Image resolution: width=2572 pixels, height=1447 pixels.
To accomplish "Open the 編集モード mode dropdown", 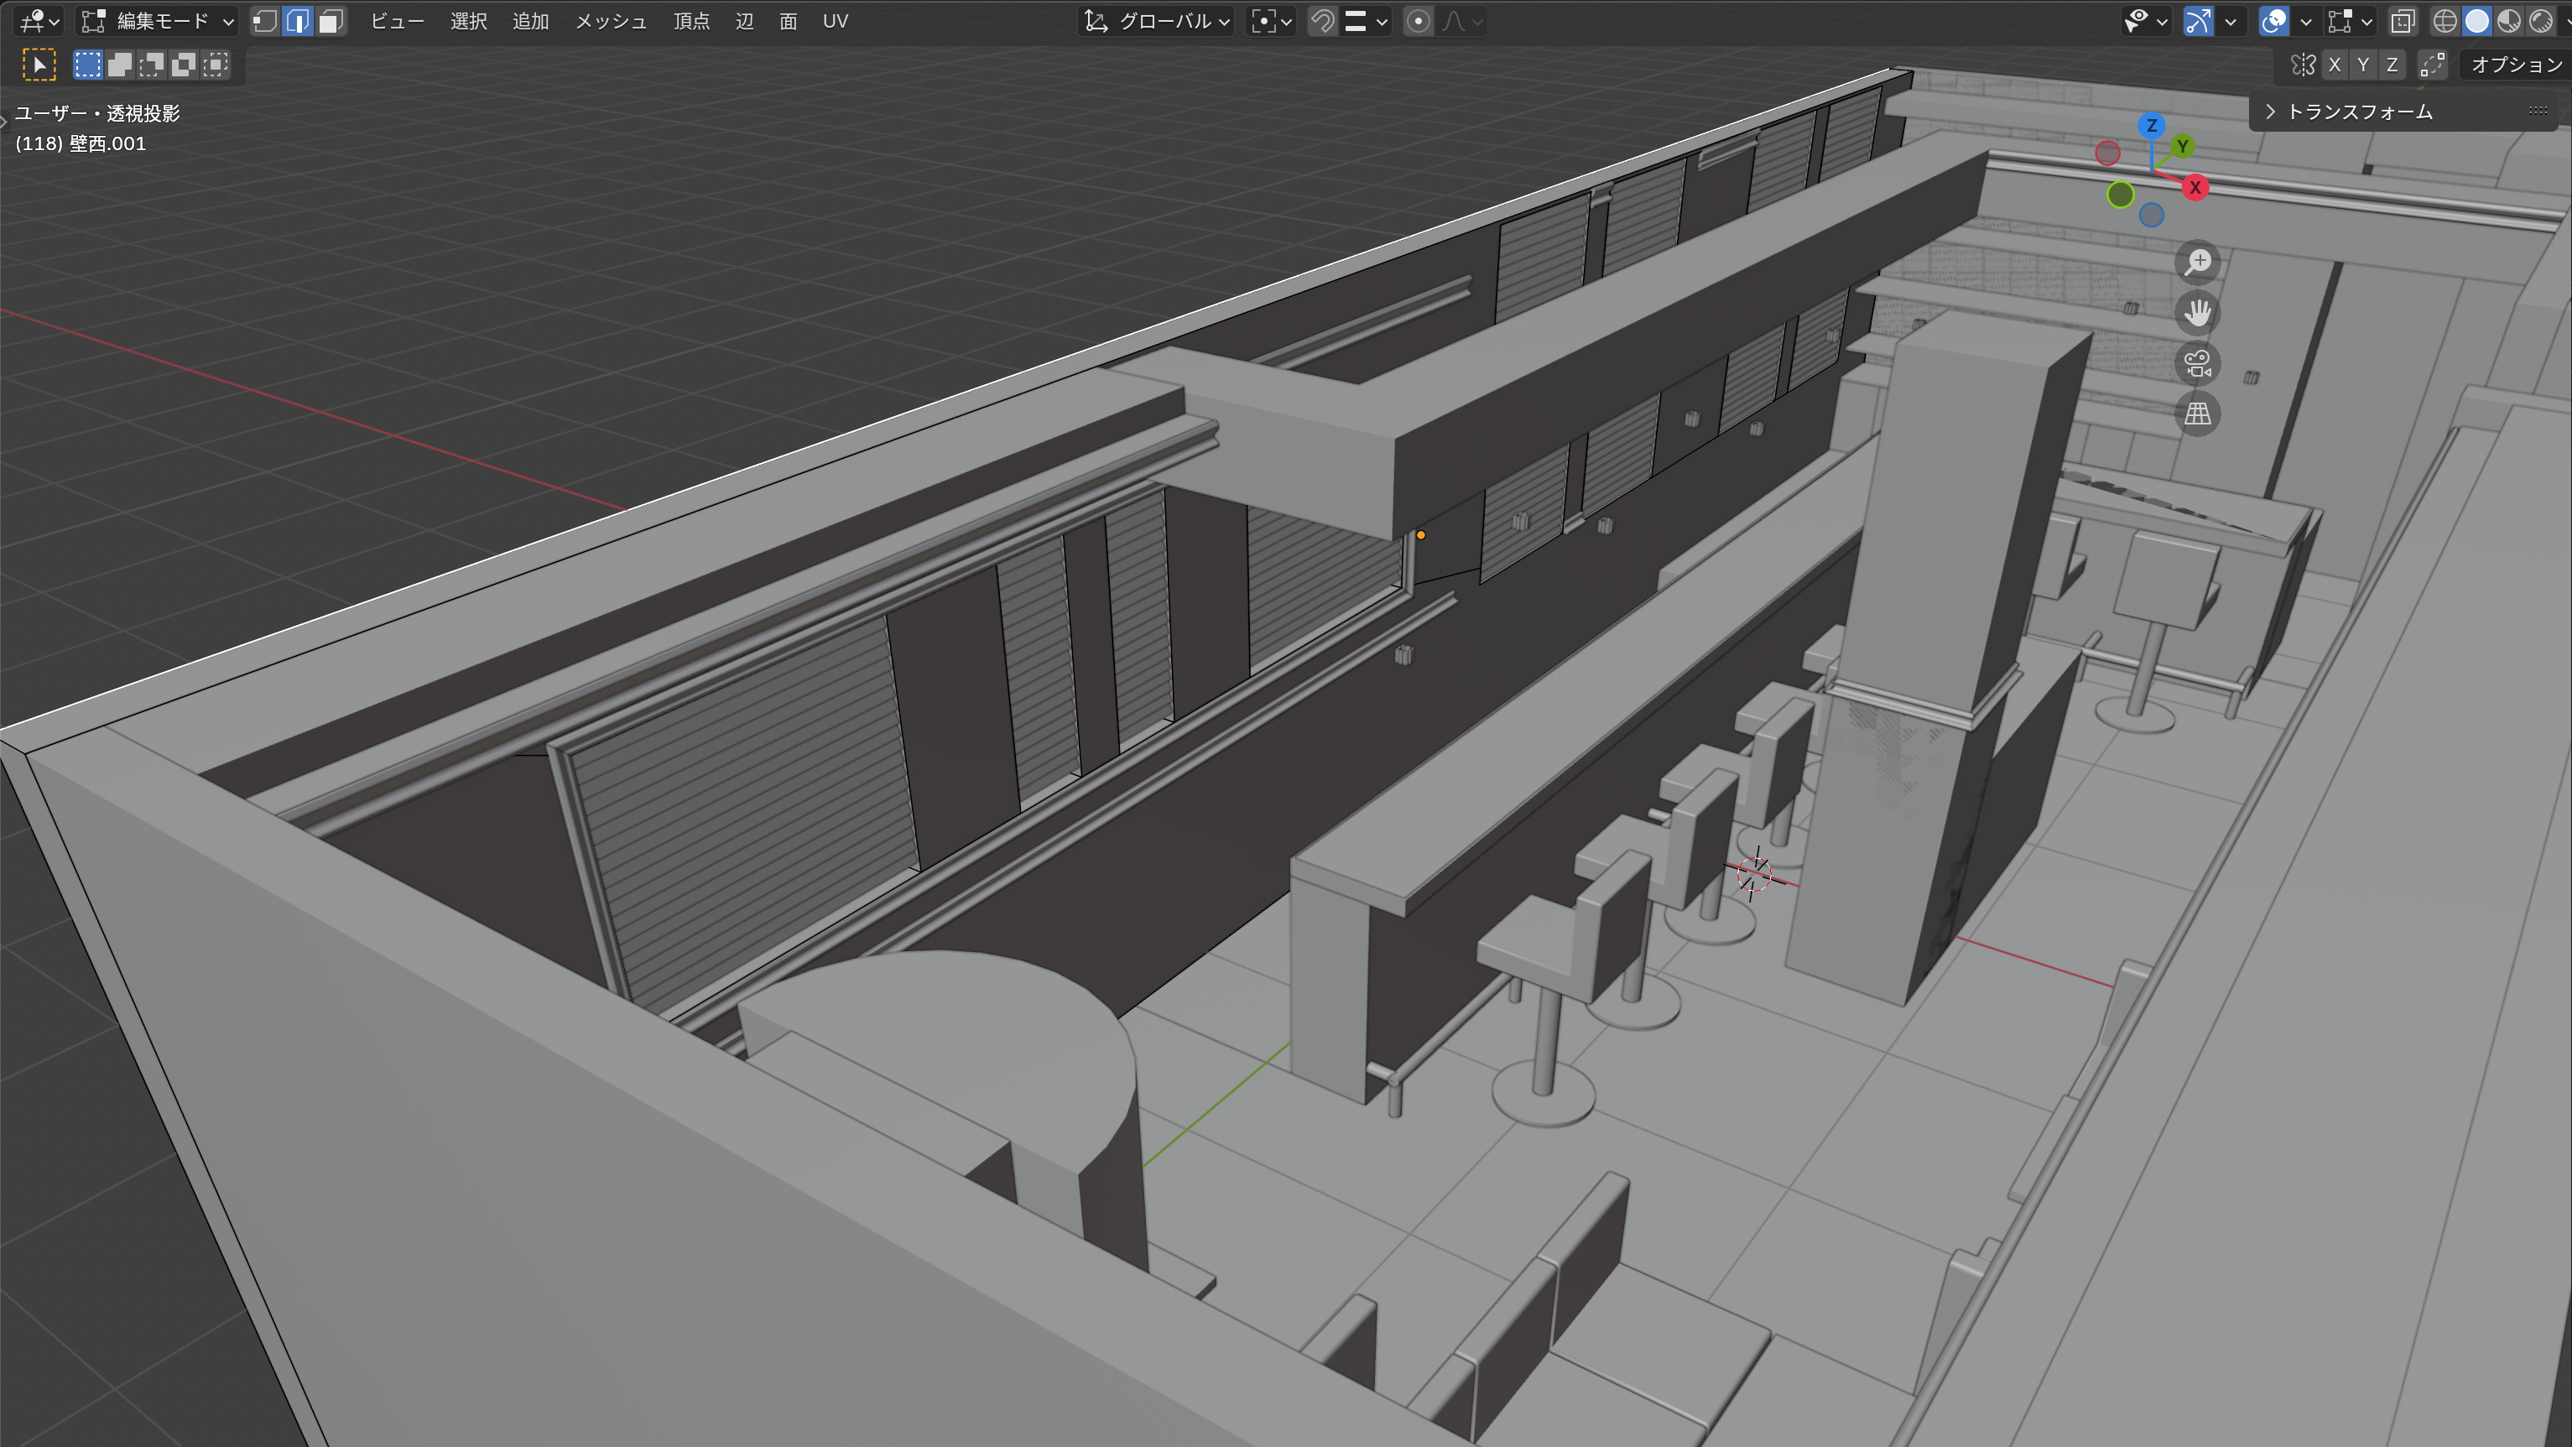I will pyautogui.click(x=159, y=21).
